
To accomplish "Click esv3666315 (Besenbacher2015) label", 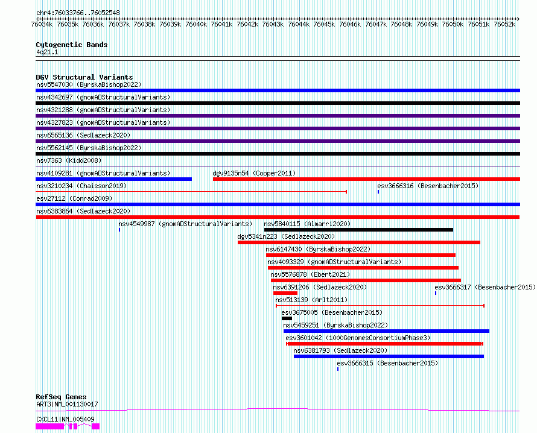I will [x=387, y=363].
